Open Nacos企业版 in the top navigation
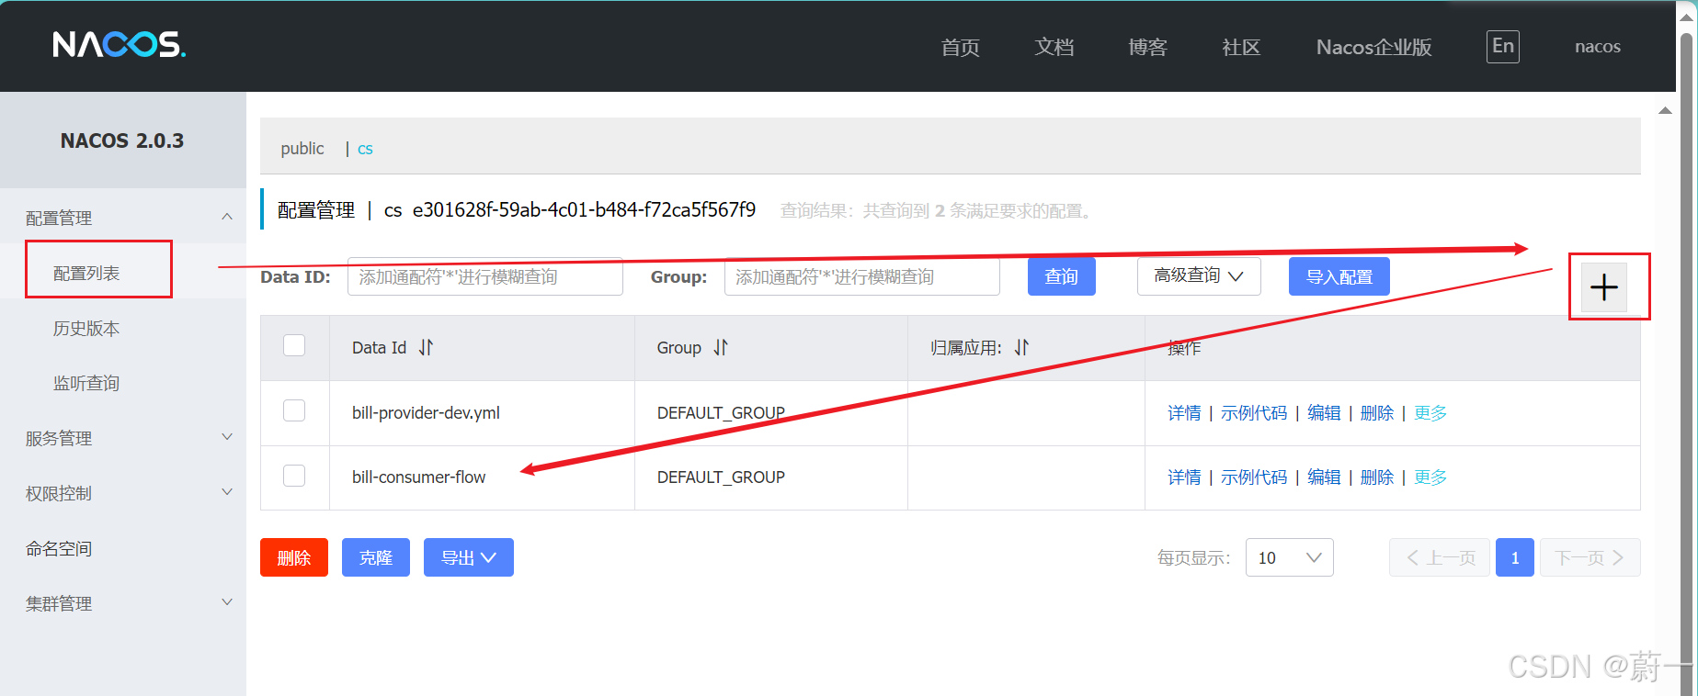Viewport: 1698px width, 696px height. (1373, 47)
